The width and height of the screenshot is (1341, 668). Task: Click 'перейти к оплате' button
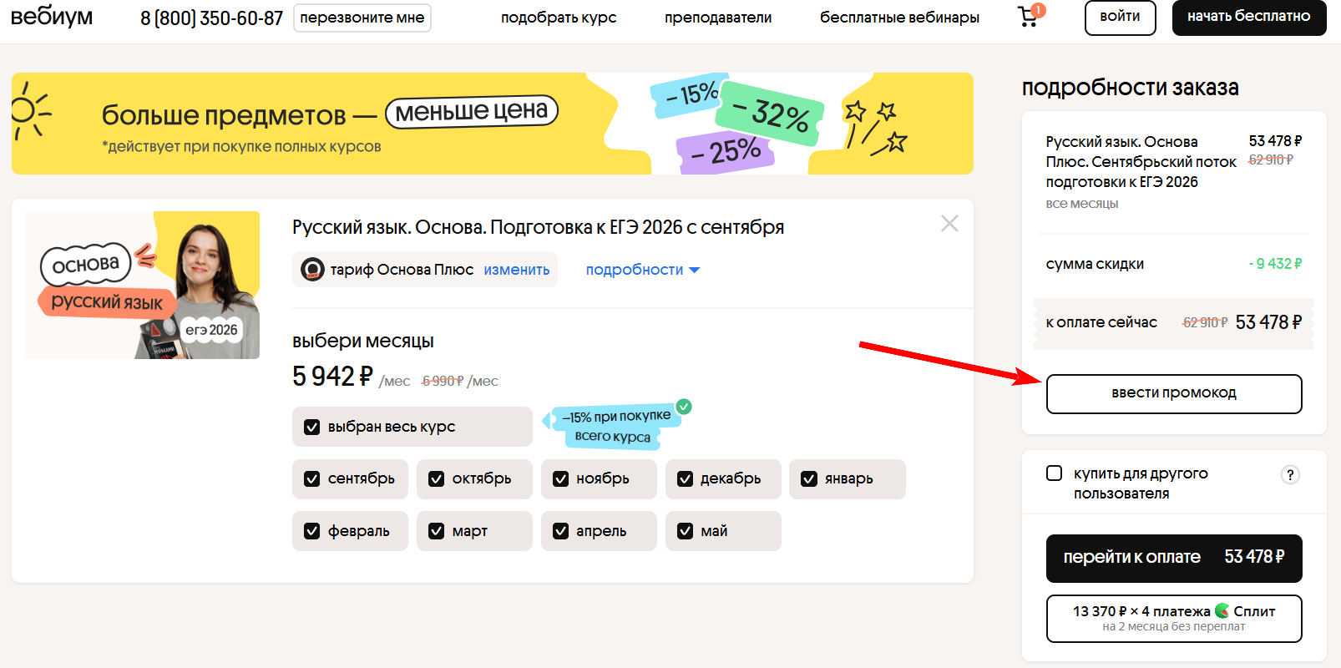1173,558
